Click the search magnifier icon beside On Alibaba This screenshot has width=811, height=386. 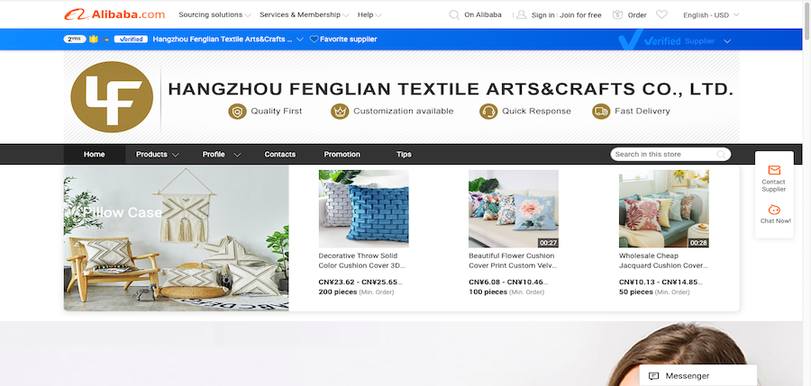pyautogui.click(x=454, y=15)
